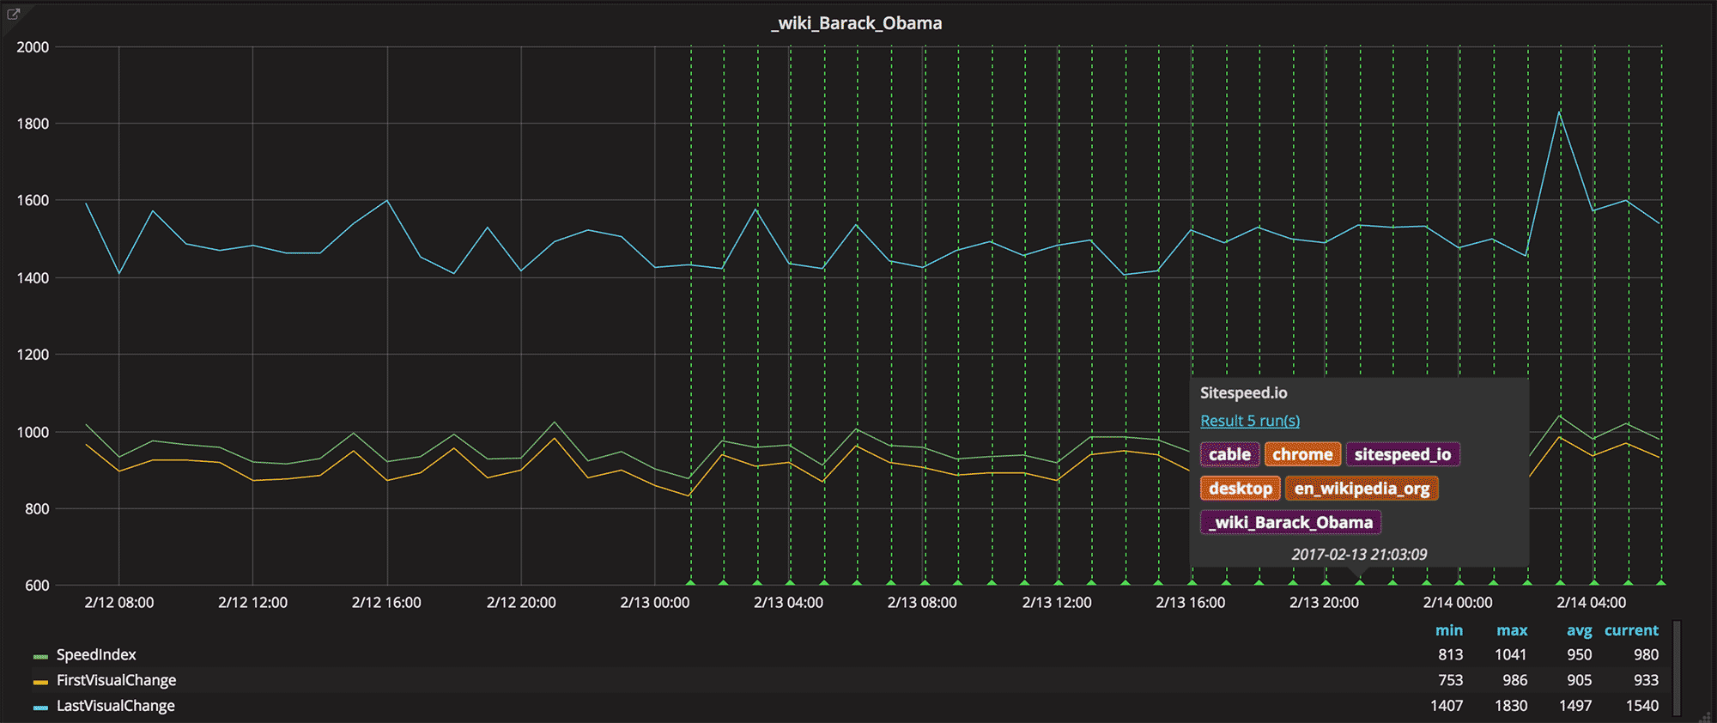Open the Result 5 run(s) link
The width and height of the screenshot is (1717, 723).
pos(1249,421)
